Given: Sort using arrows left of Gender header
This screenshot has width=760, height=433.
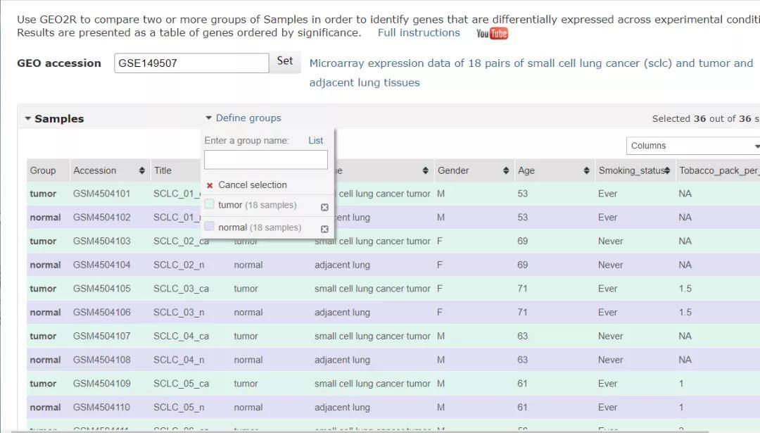Looking at the screenshot, I should pos(425,170).
